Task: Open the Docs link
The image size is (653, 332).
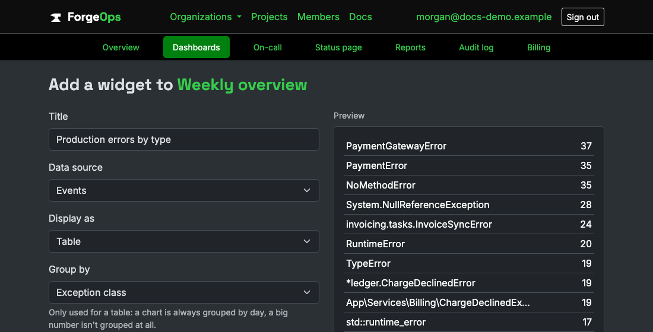Action: coord(360,17)
